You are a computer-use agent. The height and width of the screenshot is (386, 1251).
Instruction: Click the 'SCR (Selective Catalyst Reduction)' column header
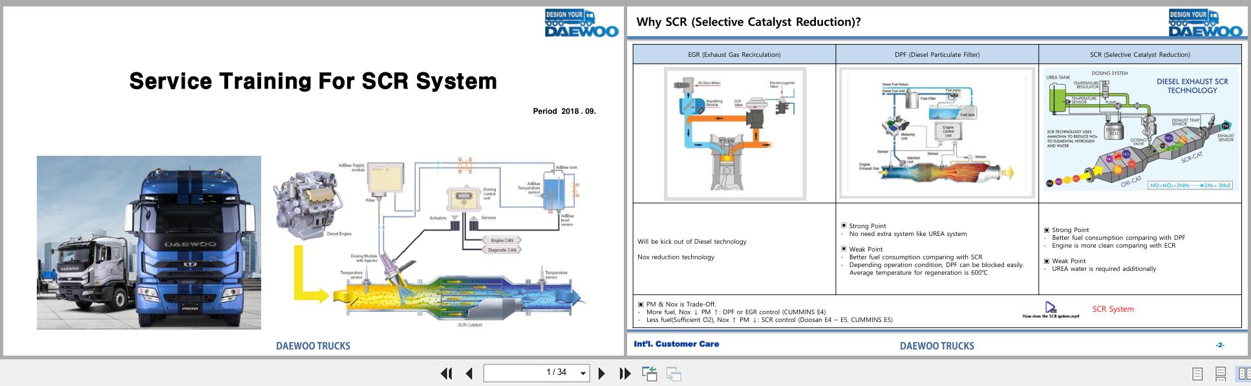click(1140, 54)
